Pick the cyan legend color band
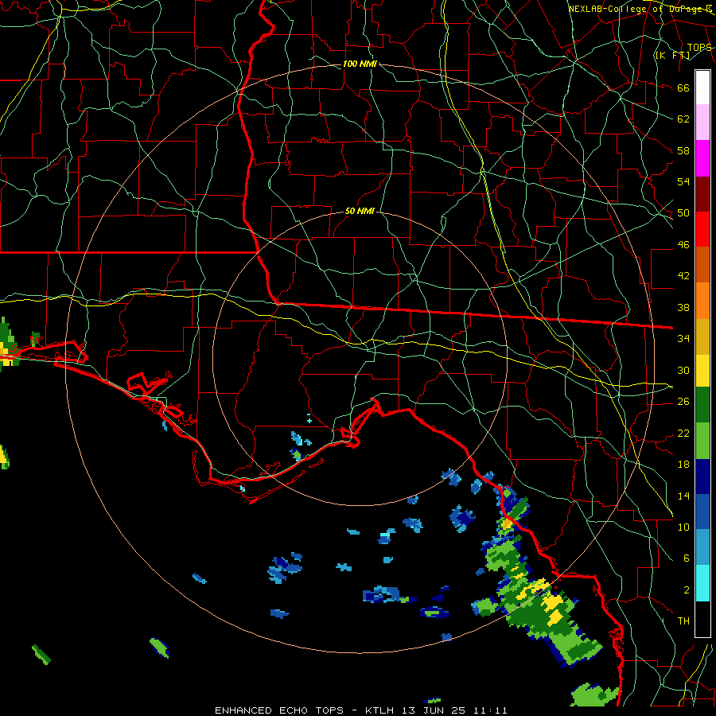The height and width of the screenshot is (716, 716). point(702,583)
